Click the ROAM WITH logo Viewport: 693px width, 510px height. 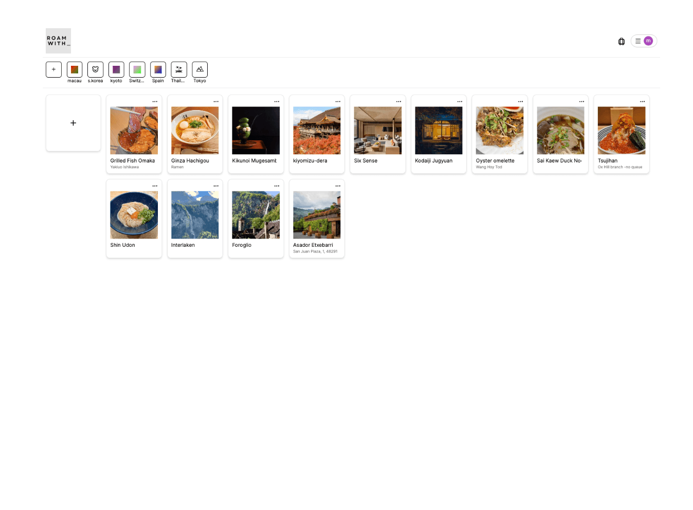tap(58, 41)
